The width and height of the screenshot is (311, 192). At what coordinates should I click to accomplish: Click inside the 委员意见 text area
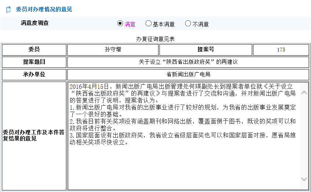tap(188, 136)
